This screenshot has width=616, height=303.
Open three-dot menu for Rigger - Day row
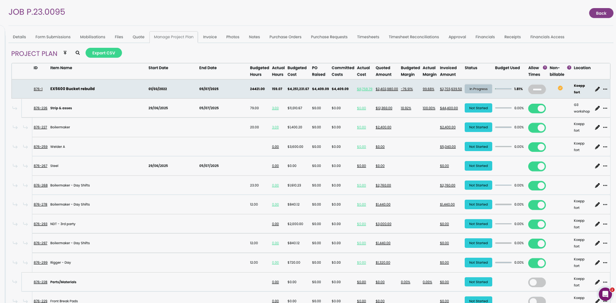click(605, 263)
